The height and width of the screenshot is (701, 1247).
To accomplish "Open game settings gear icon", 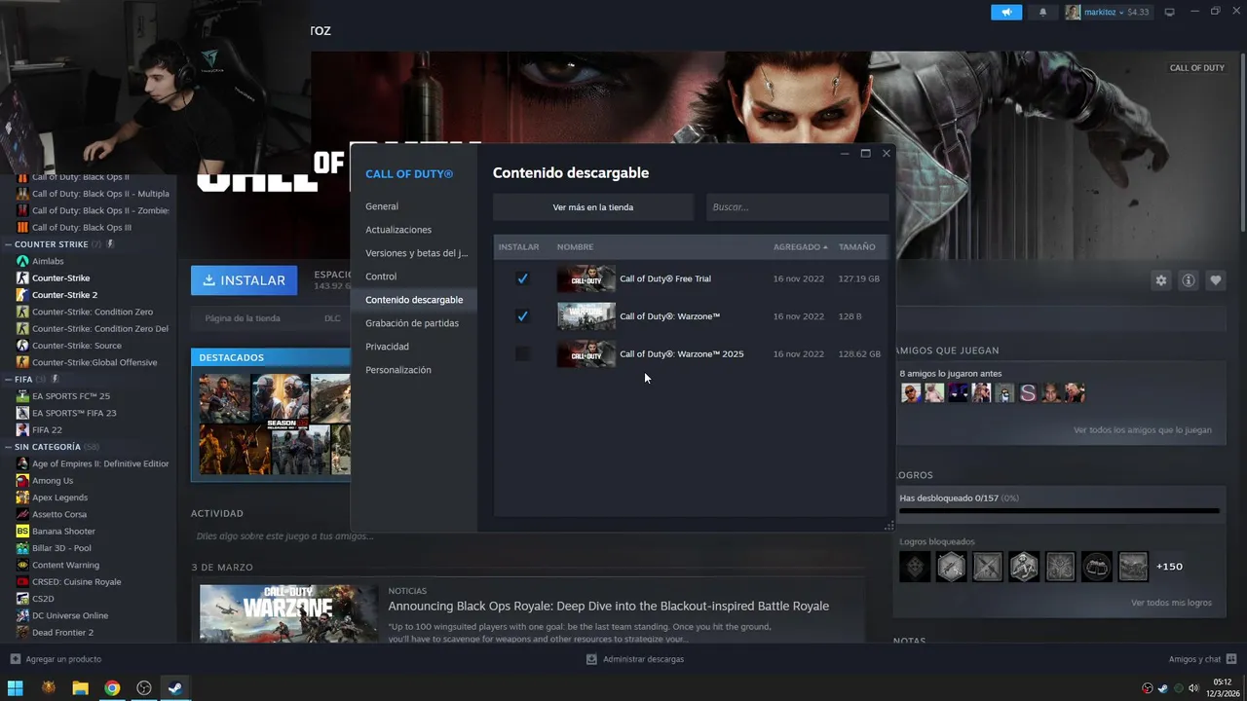I will pos(1160,280).
